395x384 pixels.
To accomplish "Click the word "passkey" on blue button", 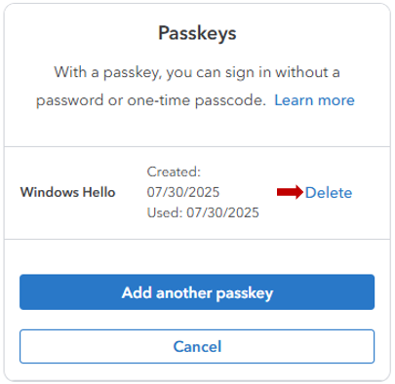I will [245, 293].
